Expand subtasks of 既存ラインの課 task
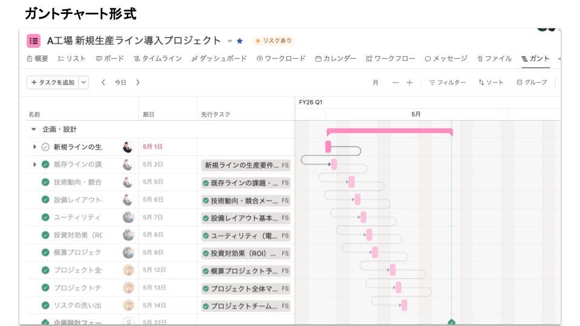Image resolution: width=580 pixels, height=326 pixels. (x=34, y=164)
